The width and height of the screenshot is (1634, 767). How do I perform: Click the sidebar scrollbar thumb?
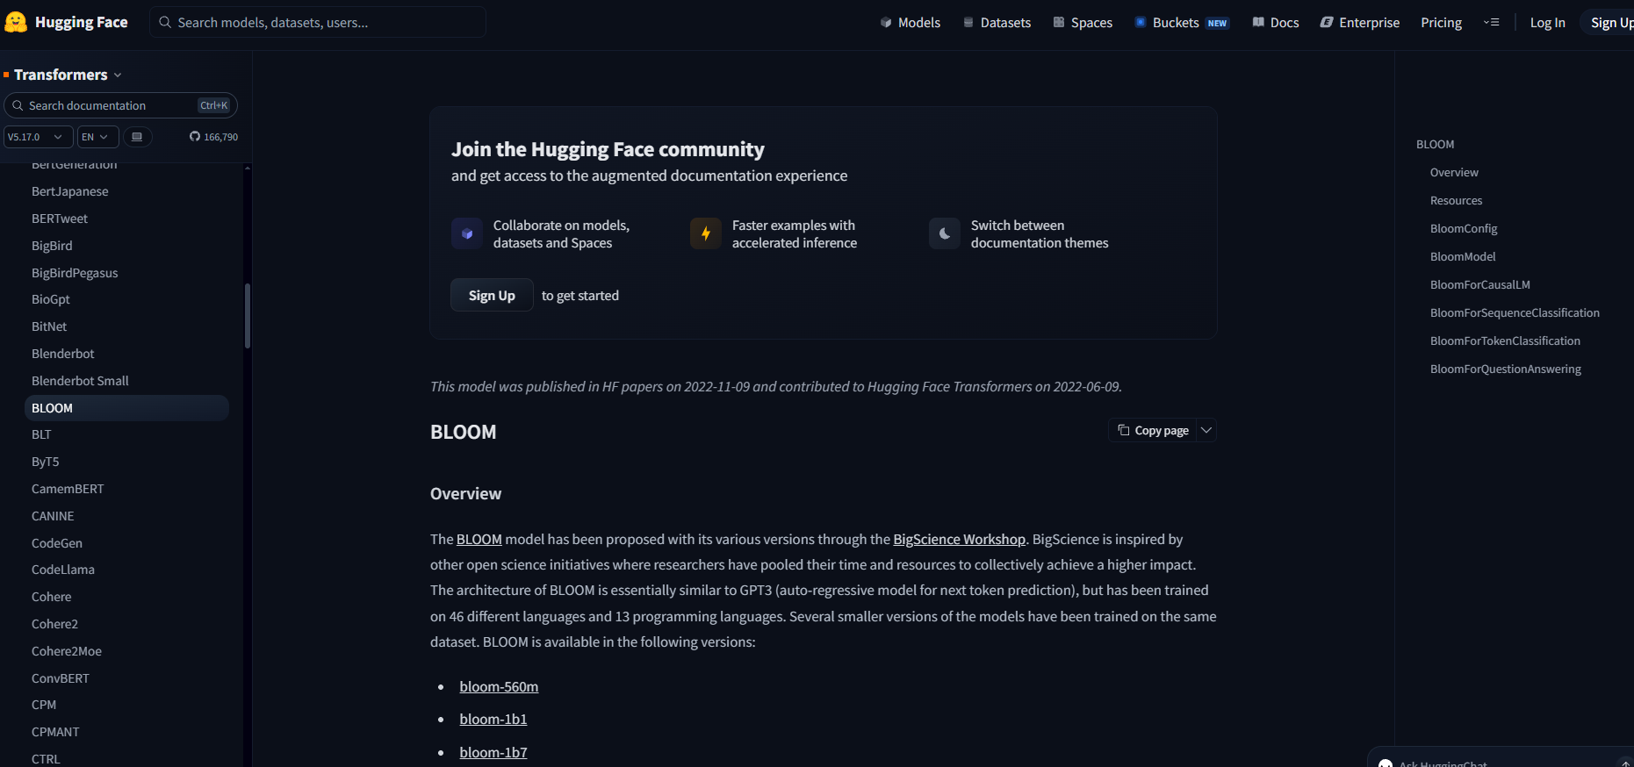point(248,316)
